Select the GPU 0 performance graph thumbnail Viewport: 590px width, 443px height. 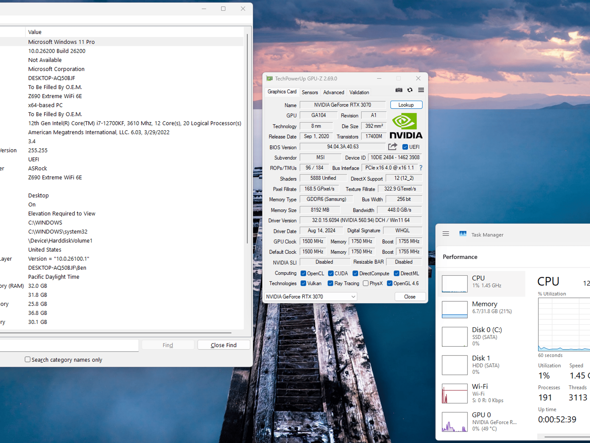[x=455, y=422]
